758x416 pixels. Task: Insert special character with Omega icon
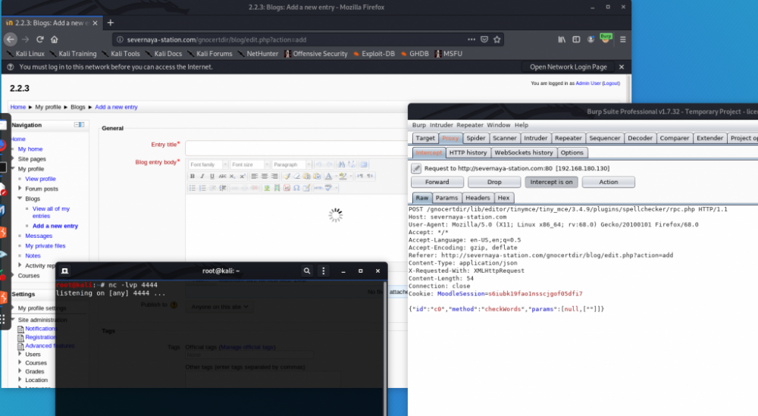pos(296,188)
